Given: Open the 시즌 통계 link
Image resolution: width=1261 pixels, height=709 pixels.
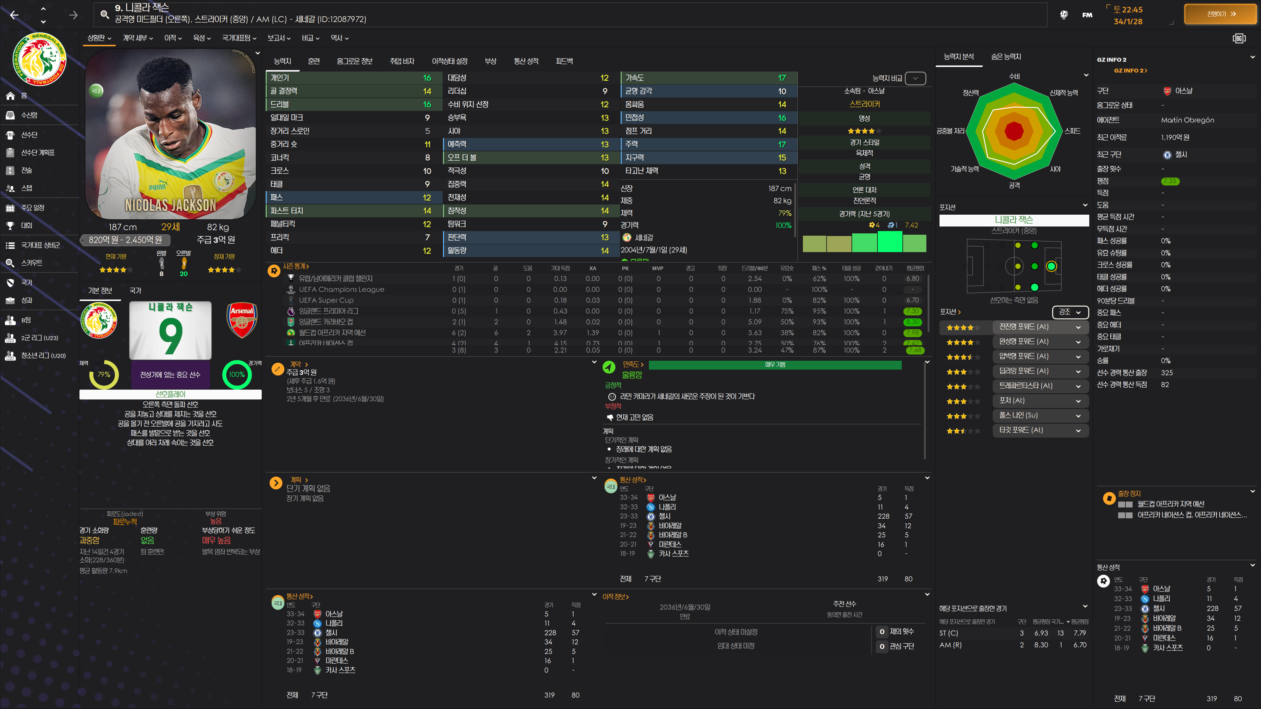Looking at the screenshot, I should tap(296, 266).
